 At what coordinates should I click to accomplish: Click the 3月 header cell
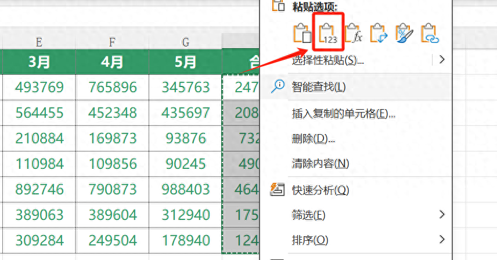tap(39, 62)
